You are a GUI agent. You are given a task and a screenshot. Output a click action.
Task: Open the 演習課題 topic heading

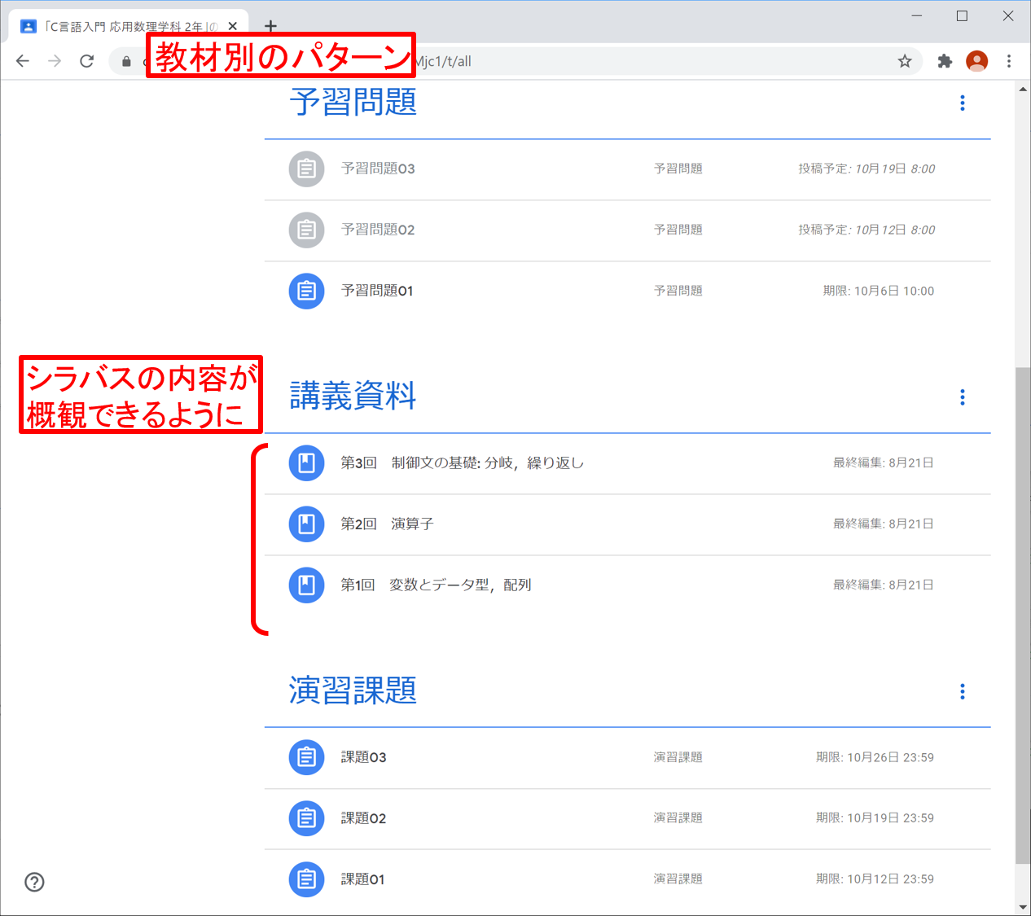tap(353, 691)
